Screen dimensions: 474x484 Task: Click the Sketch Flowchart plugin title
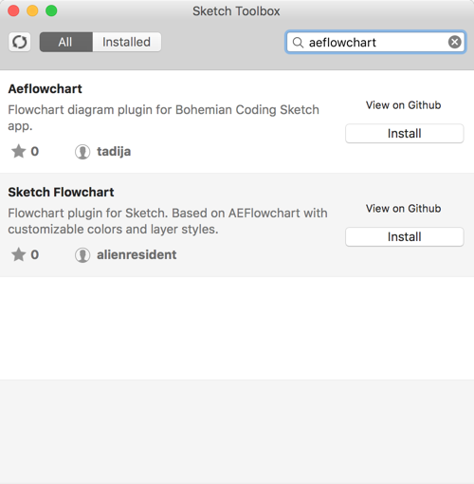tap(61, 192)
